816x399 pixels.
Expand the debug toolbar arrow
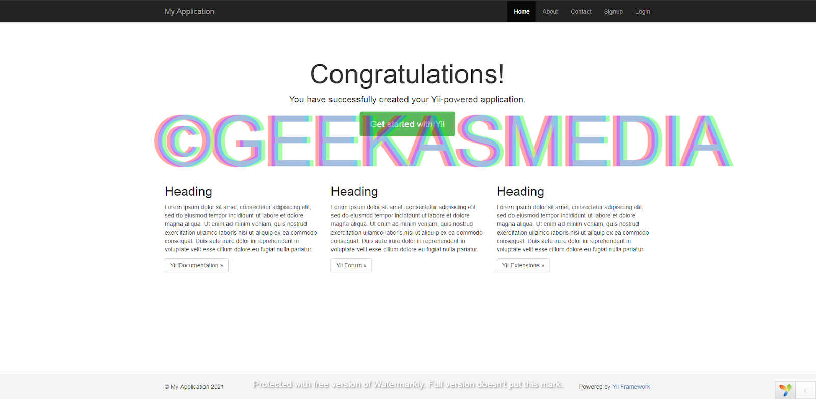[805, 390]
